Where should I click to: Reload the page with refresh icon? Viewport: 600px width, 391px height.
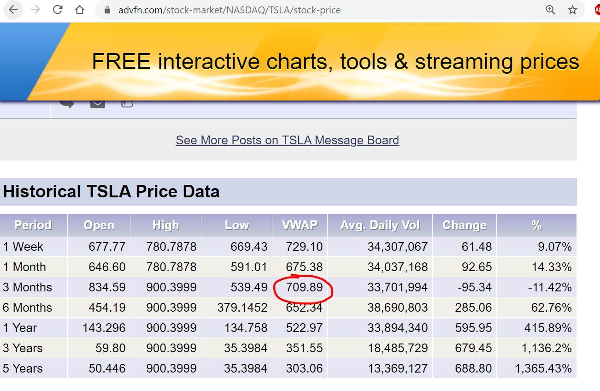click(58, 10)
